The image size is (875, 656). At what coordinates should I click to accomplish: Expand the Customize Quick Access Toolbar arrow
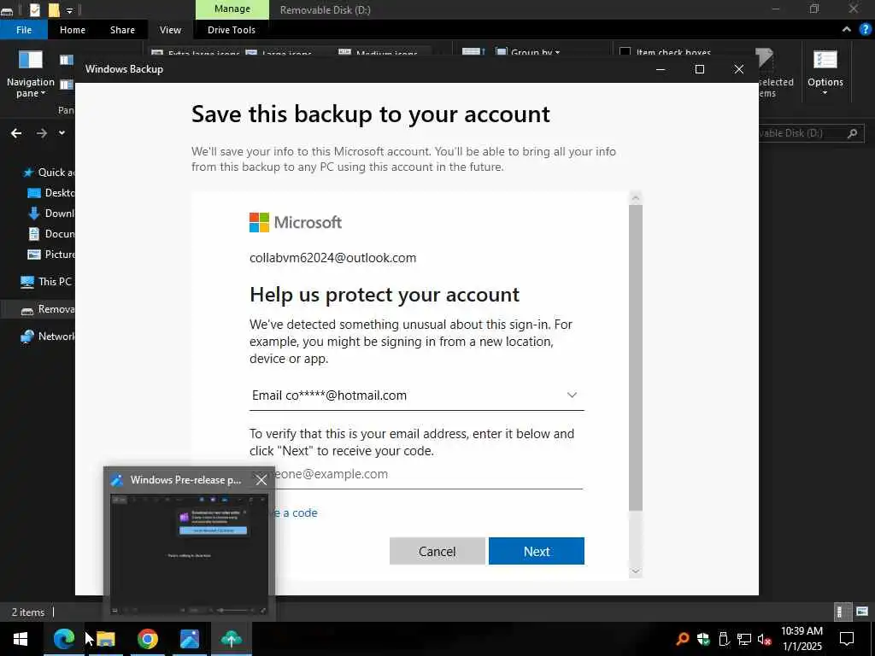70,10
